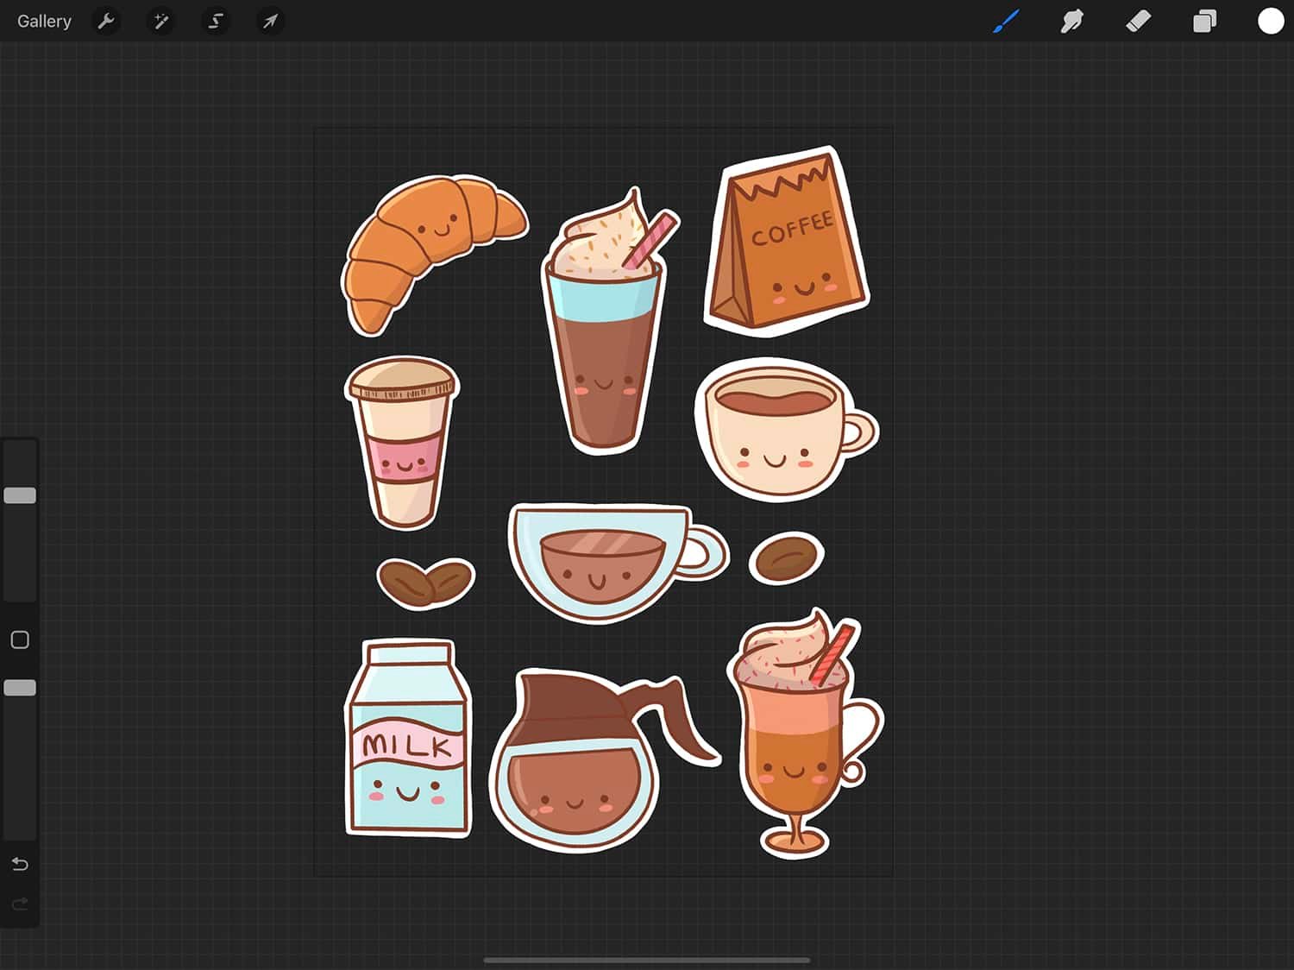This screenshot has height=970, width=1294.
Task: Select the Paintbrush tool
Action: [x=1006, y=21]
